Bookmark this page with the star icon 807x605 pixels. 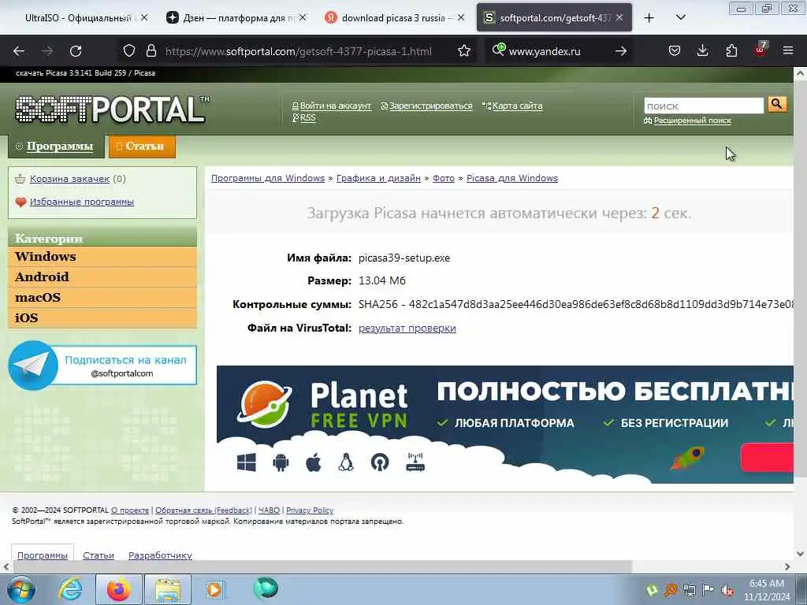tap(463, 51)
